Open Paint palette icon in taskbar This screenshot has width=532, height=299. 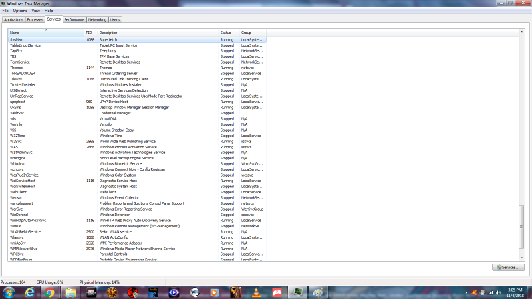pos(318,292)
